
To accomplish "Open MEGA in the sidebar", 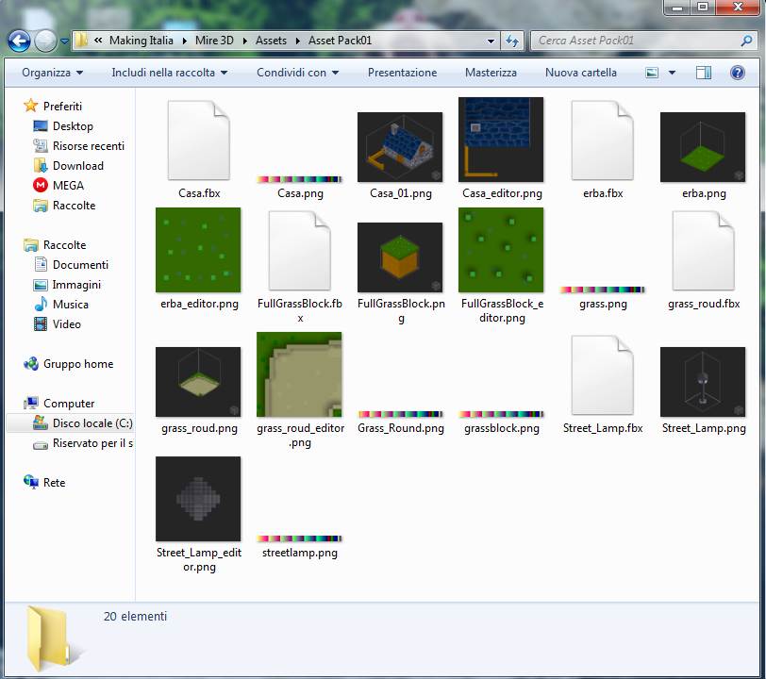I will click(x=68, y=186).
